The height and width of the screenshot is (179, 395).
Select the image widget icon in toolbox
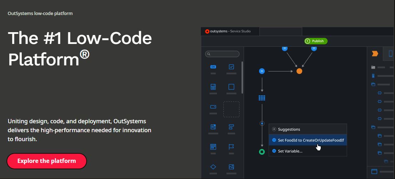click(231, 167)
